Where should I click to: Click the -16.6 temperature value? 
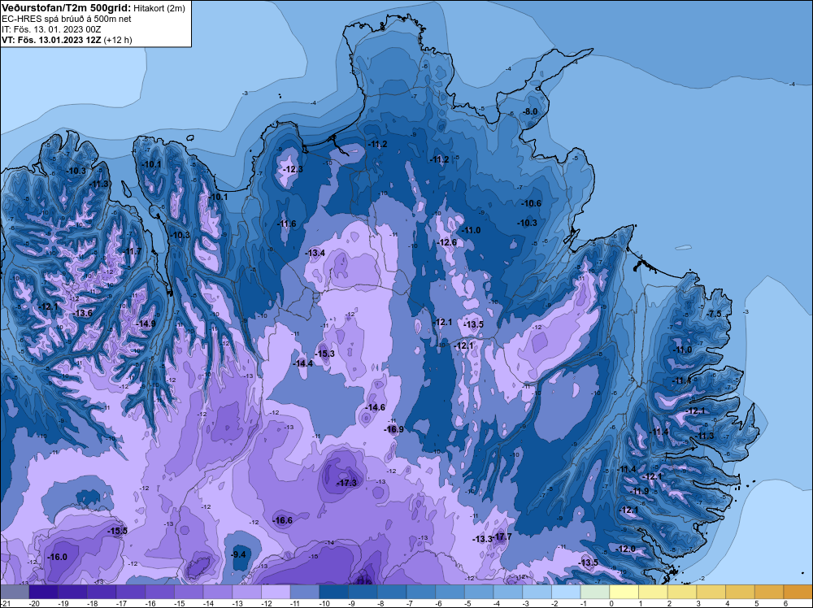(x=283, y=520)
